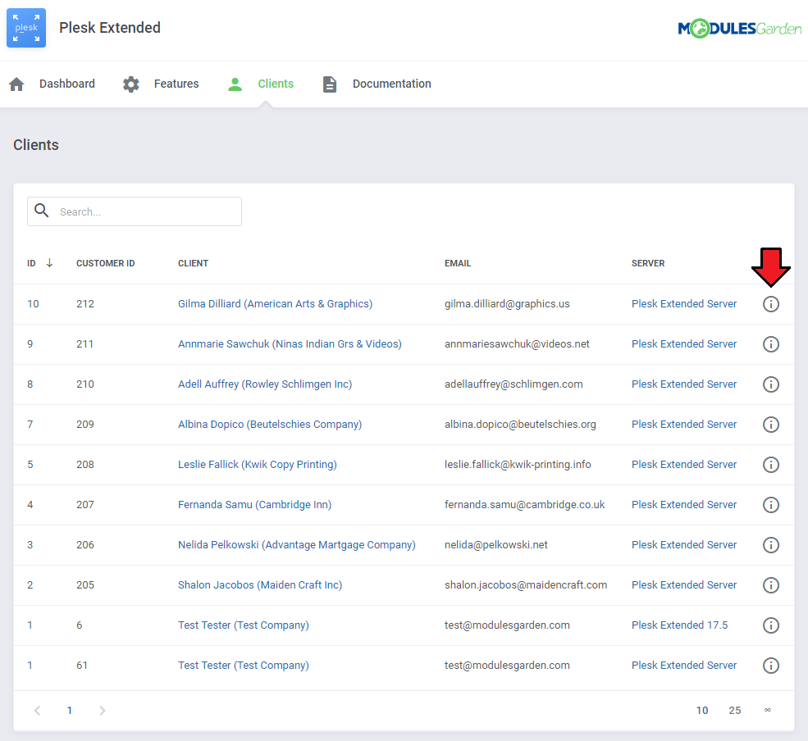Sort by the ID column header
This screenshot has width=808, height=741.
pos(31,263)
